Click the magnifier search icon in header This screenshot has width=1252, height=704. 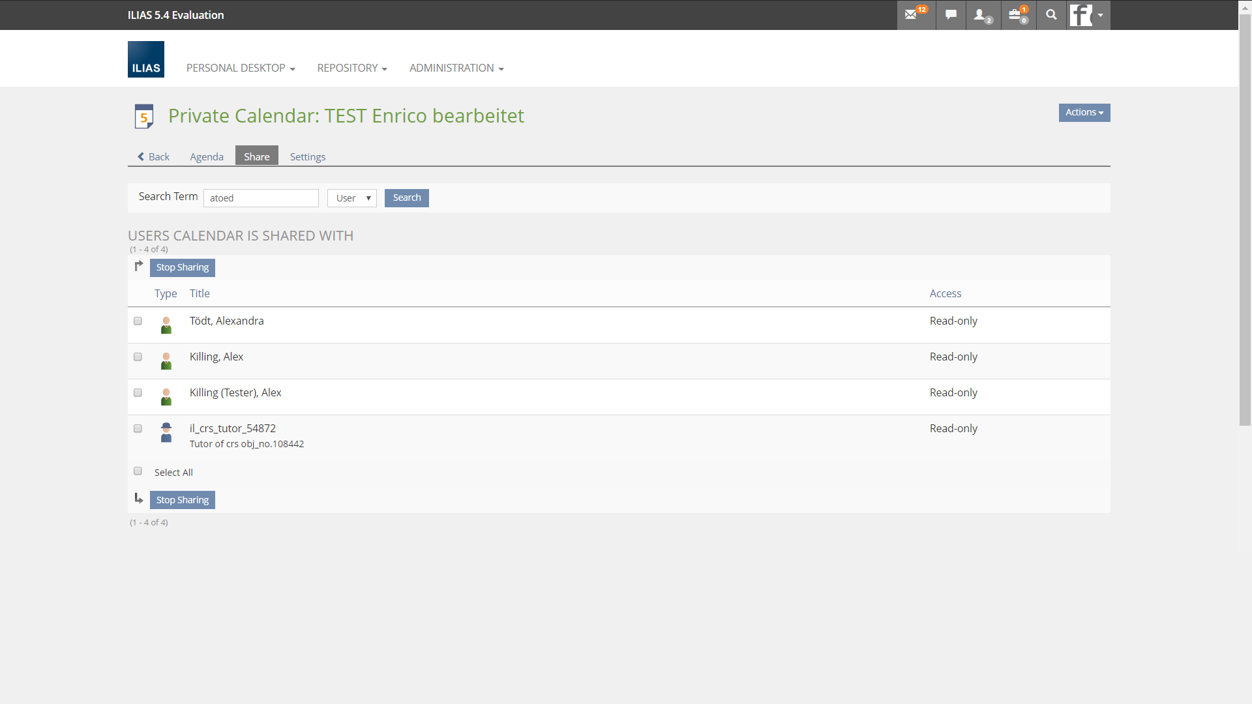[x=1051, y=14]
